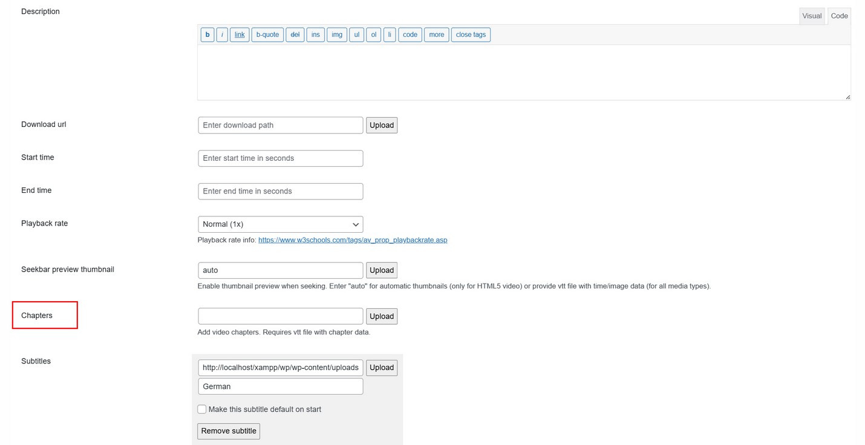Click in the End time input field
865x445 pixels.
point(280,191)
